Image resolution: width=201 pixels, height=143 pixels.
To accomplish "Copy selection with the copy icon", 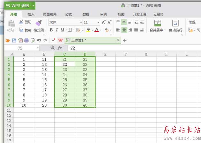I will point(21,30).
